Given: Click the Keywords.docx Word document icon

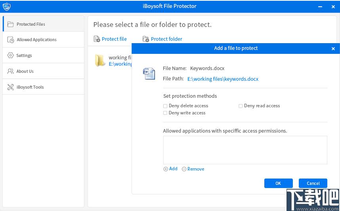Looking at the screenshot, I should click(x=149, y=74).
